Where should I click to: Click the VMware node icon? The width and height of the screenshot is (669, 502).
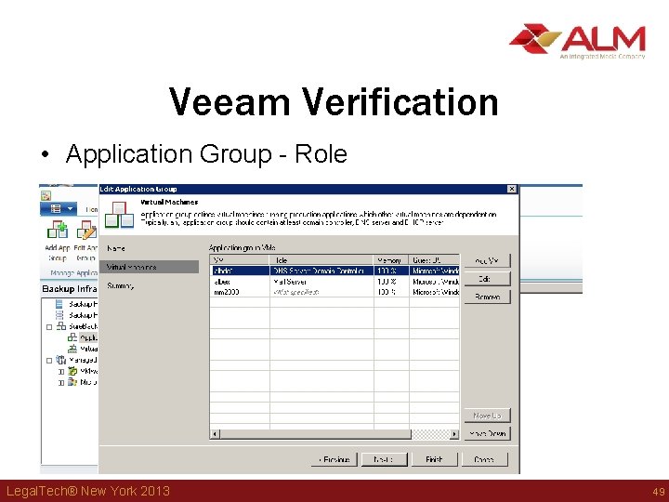pyautogui.click(x=72, y=371)
